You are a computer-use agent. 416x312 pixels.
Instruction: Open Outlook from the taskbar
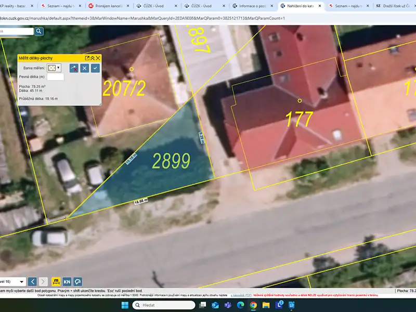(215, 305)
